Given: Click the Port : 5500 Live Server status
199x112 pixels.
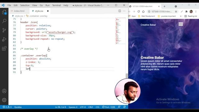Looking at the screenshot, I should [109, 107].
